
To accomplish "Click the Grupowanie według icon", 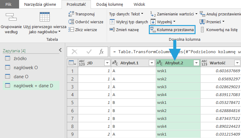I will click(11, 18).
